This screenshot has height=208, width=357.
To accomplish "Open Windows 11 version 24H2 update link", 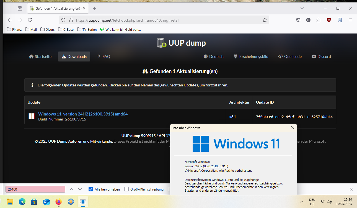I will tap(83, 114).
